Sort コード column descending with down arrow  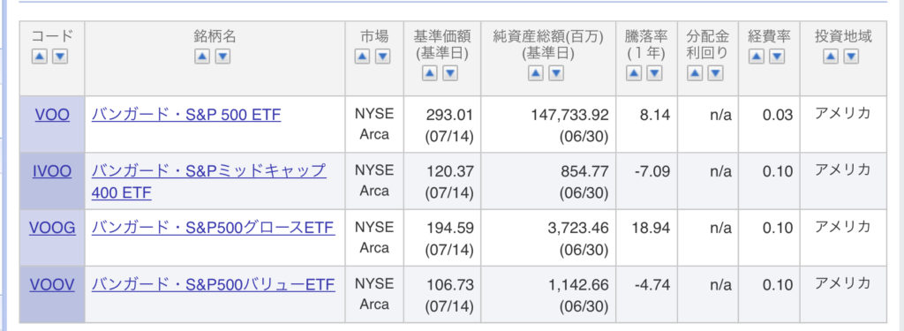click(x=61, y=56)
